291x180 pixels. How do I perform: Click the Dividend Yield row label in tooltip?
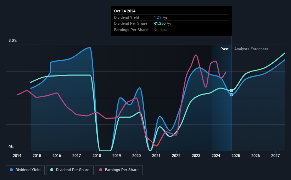pos(127,17)
